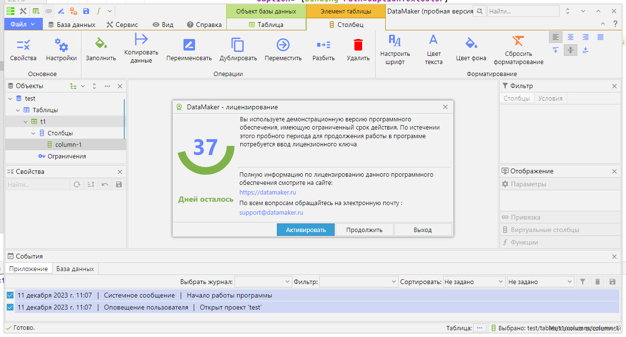The width and height of the screenshot is (626, 337).
Task: Click Цвет текста color button
Action: tap(433, 50)
